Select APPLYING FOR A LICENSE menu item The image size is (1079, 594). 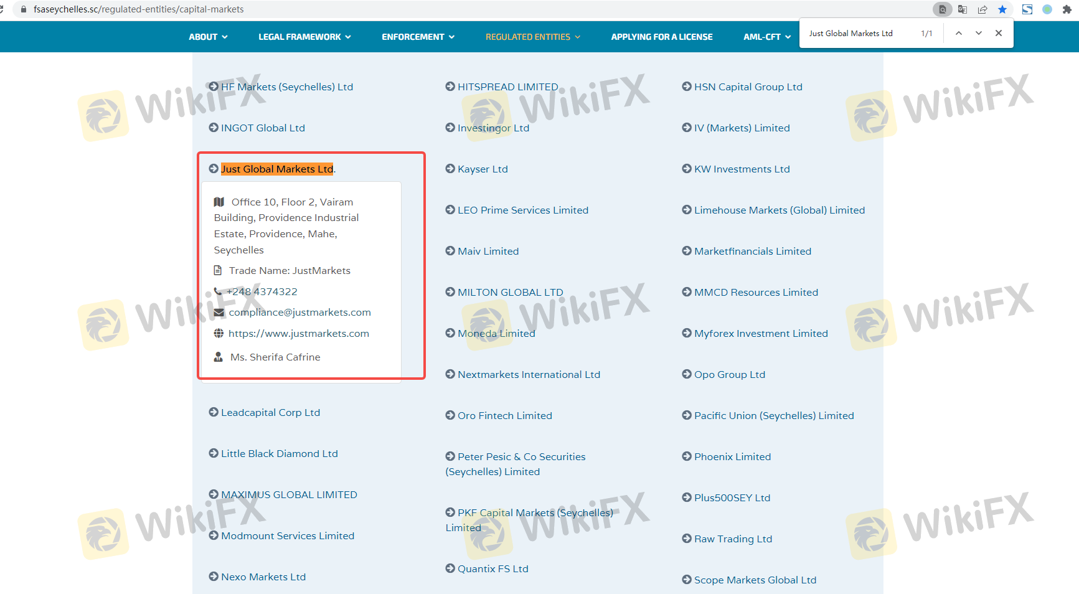[x=662, y=37]
